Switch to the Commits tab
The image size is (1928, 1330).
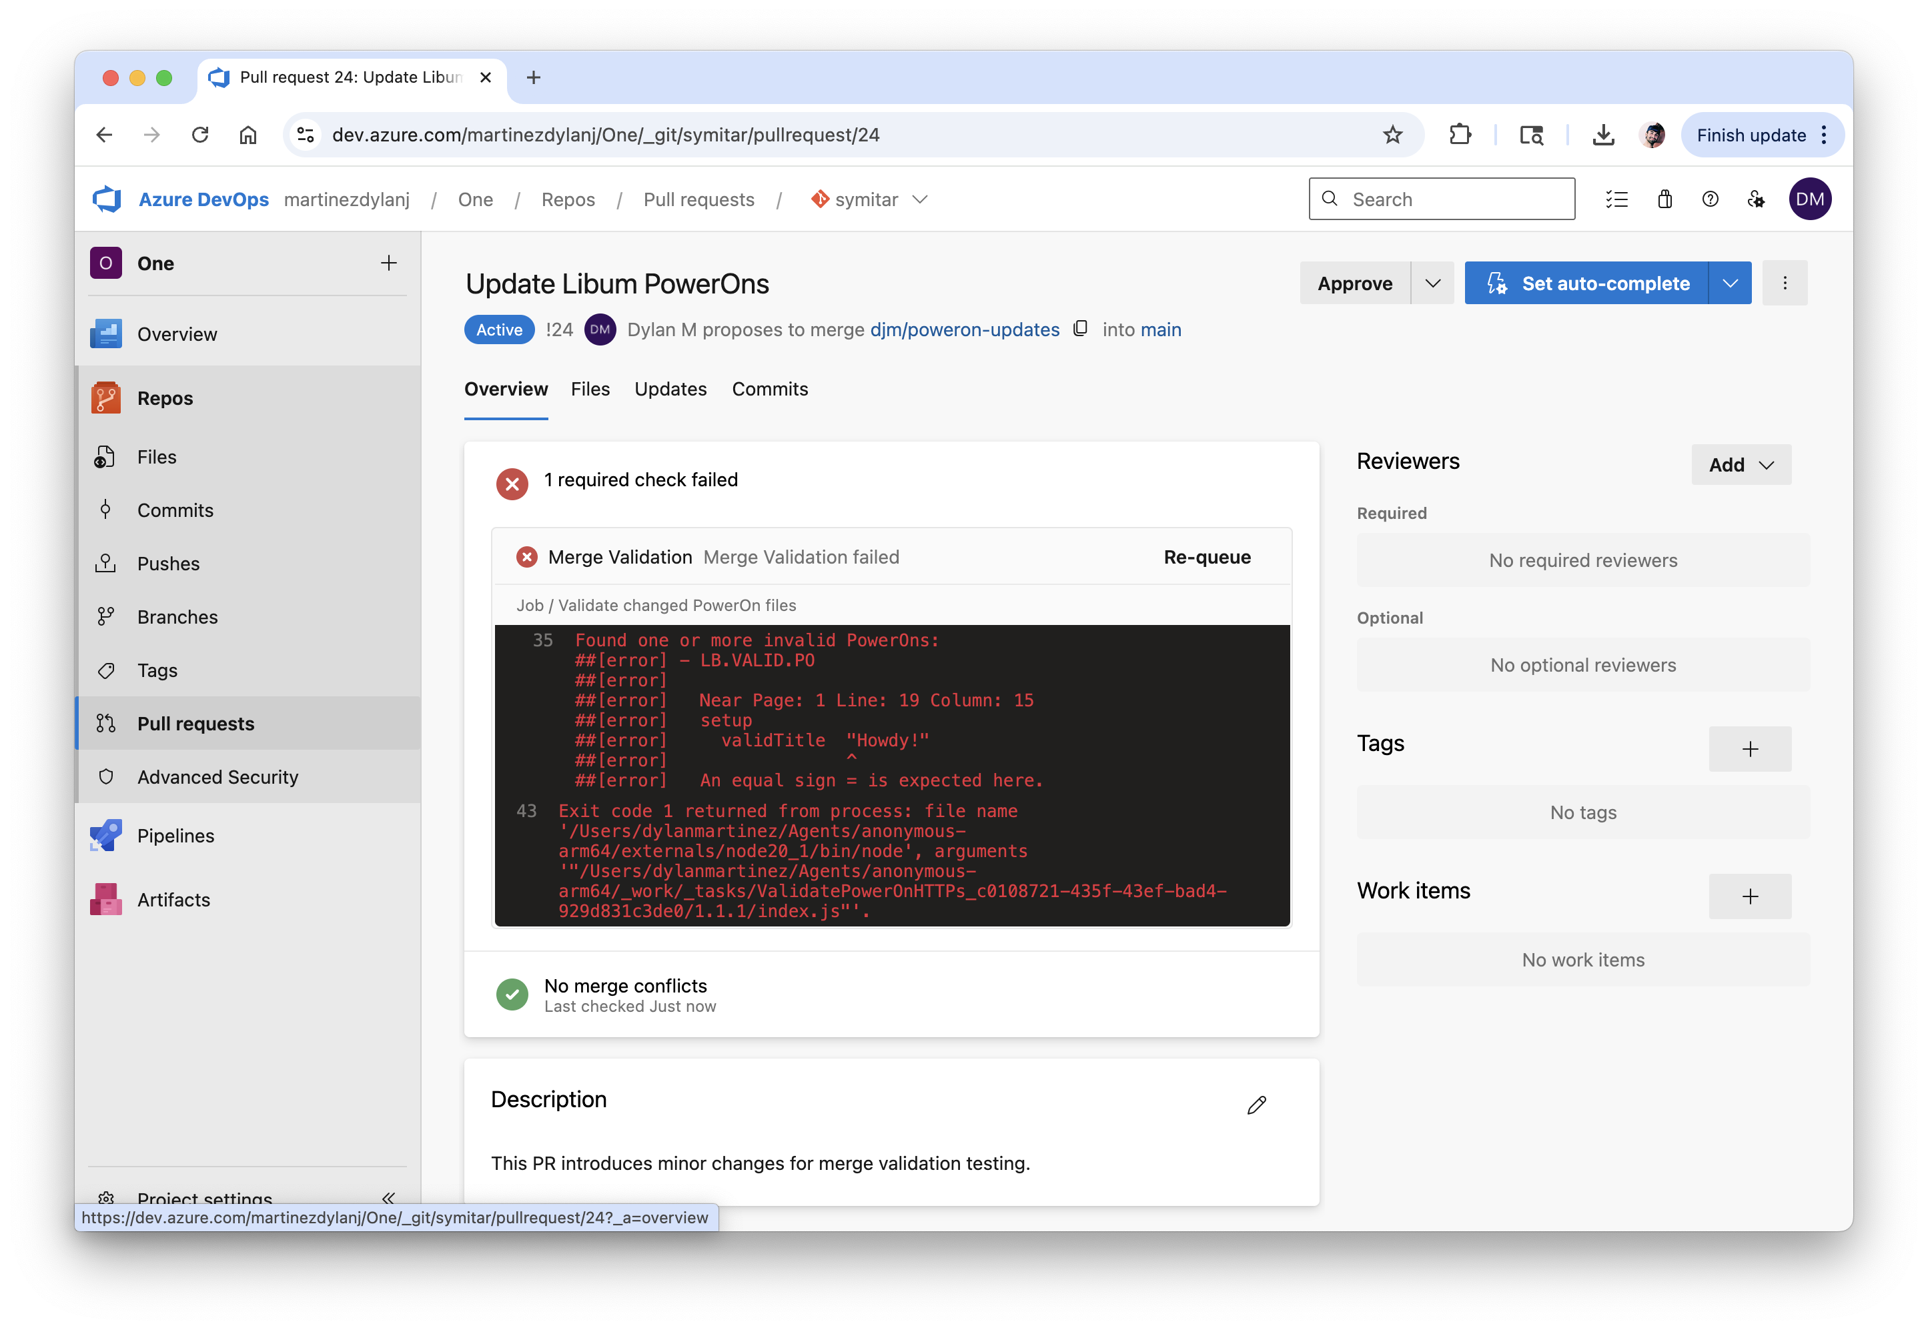click(769, 389)
